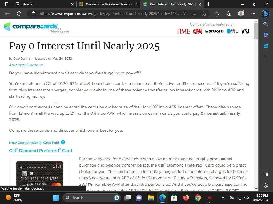Viewport: 273px width, 204px height.
Task: Open the weather widget showing 62°F Sunny
Action: [x=14, y=198]
